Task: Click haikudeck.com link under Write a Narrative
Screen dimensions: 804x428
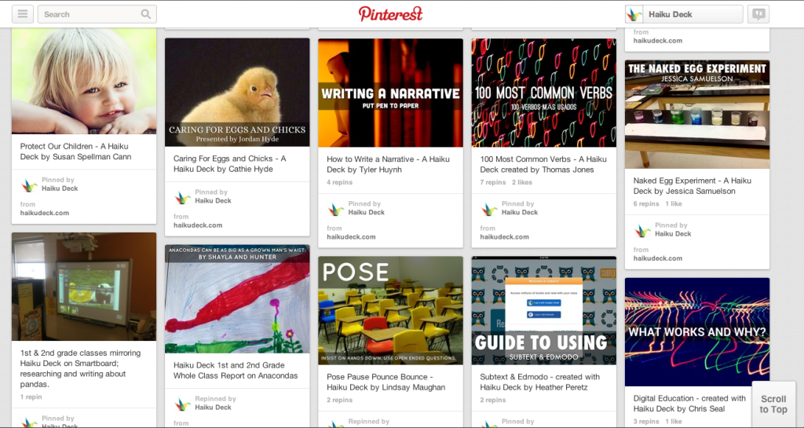Action: 351,237
